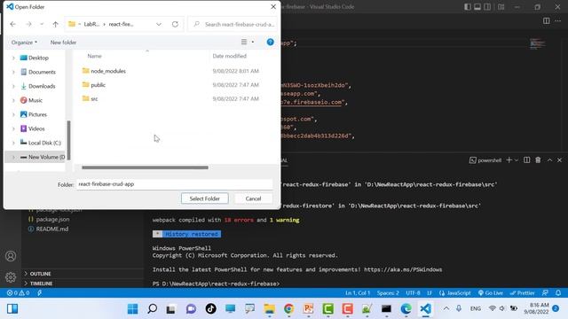The image size is (568, 319).
Task: Split the editor right
Action: click(547, 20)
